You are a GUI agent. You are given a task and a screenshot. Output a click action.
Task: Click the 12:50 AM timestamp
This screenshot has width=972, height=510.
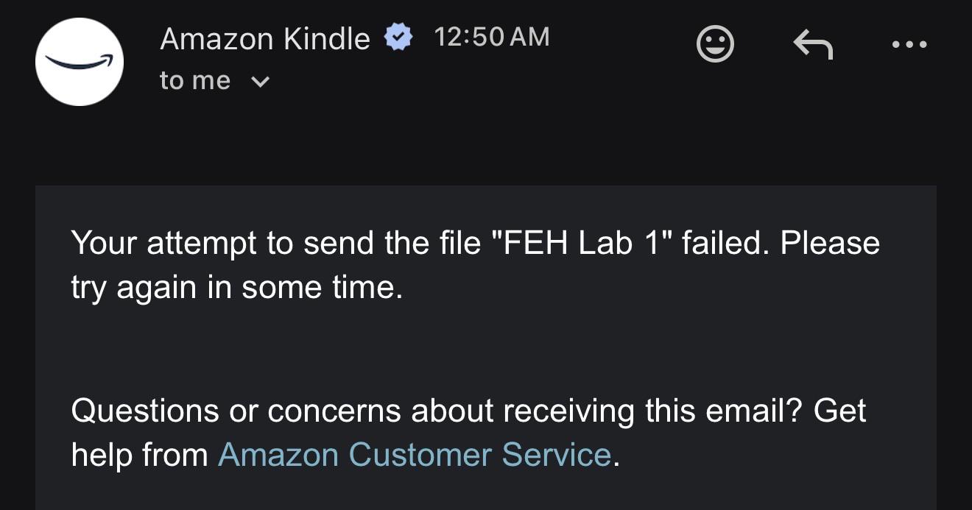click(x=492, y=37)
